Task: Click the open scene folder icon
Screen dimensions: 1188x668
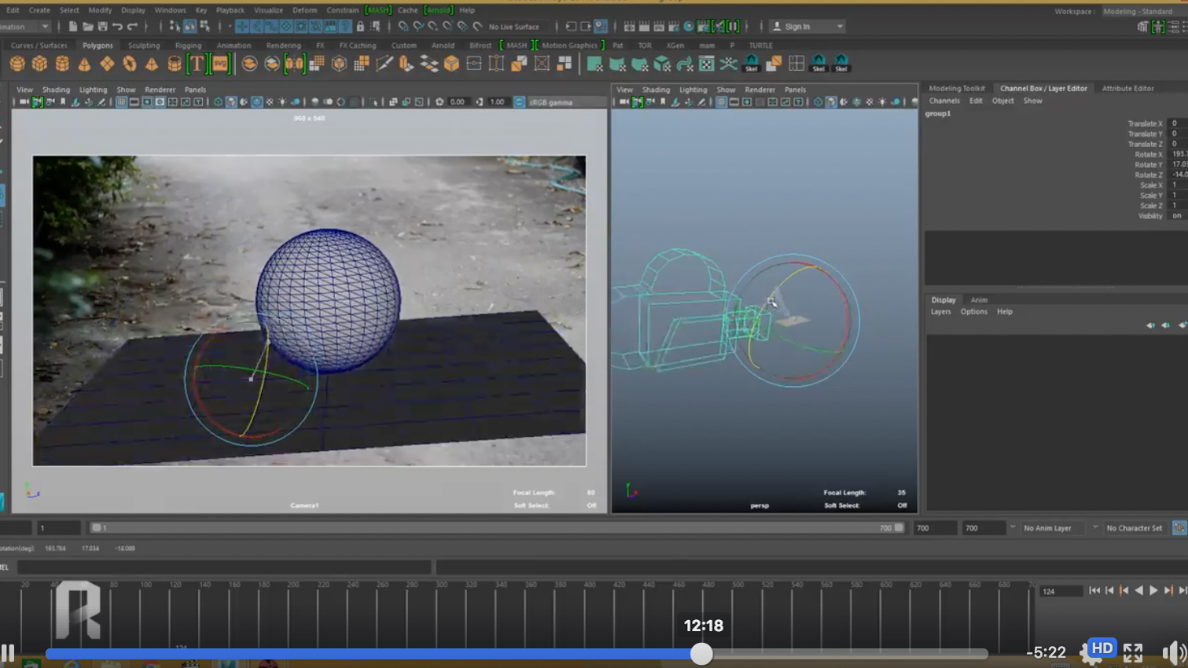Action: (87, 27)
